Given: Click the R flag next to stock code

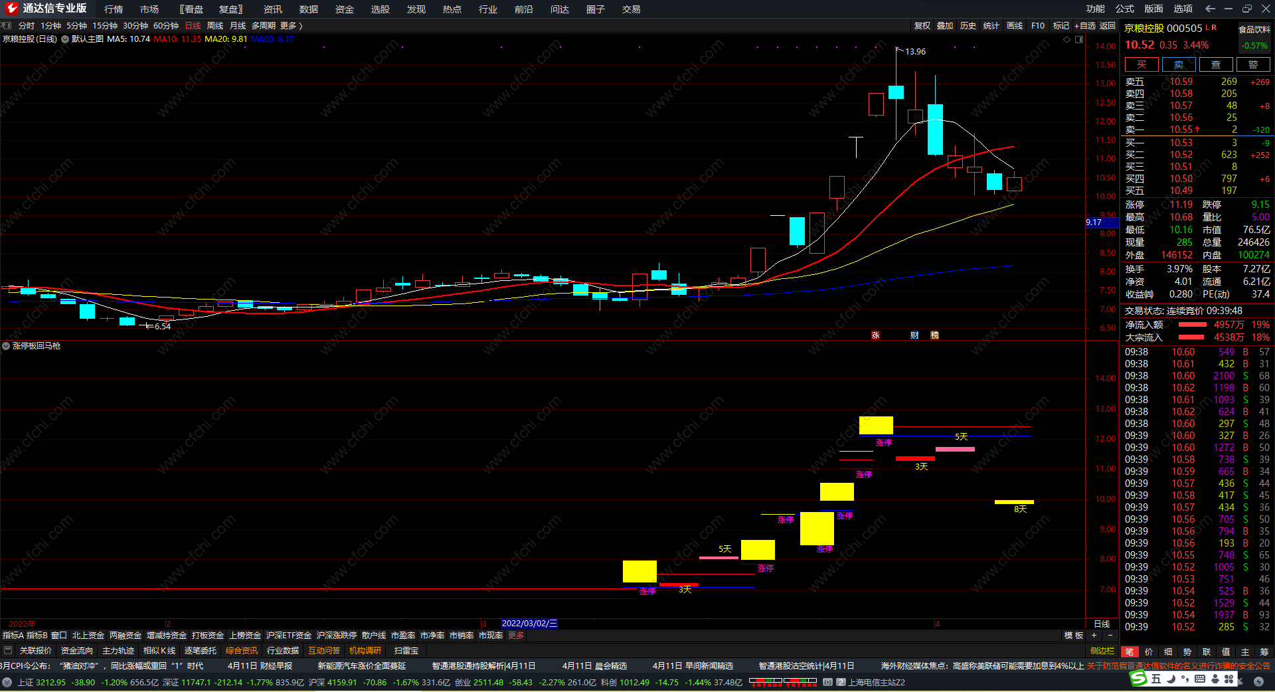Looking at the screenshot, I should point(1215,28).
